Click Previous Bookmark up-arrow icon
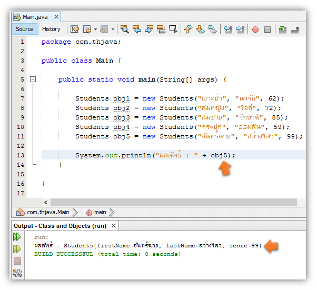Viewport: 317px width, 290px height. click(x=188, y=29)
